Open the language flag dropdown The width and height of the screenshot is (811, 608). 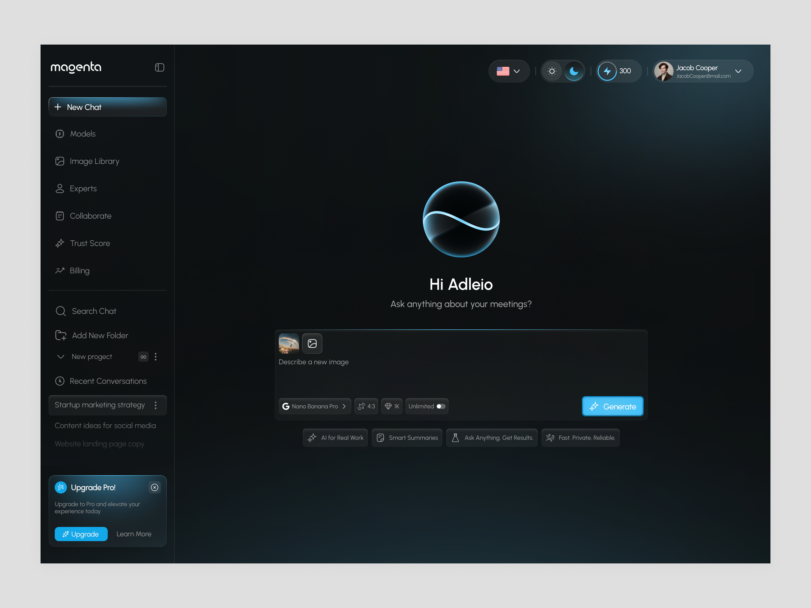tap(509, 71)
